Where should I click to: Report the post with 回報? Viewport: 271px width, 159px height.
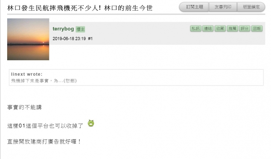pos(257,28)
